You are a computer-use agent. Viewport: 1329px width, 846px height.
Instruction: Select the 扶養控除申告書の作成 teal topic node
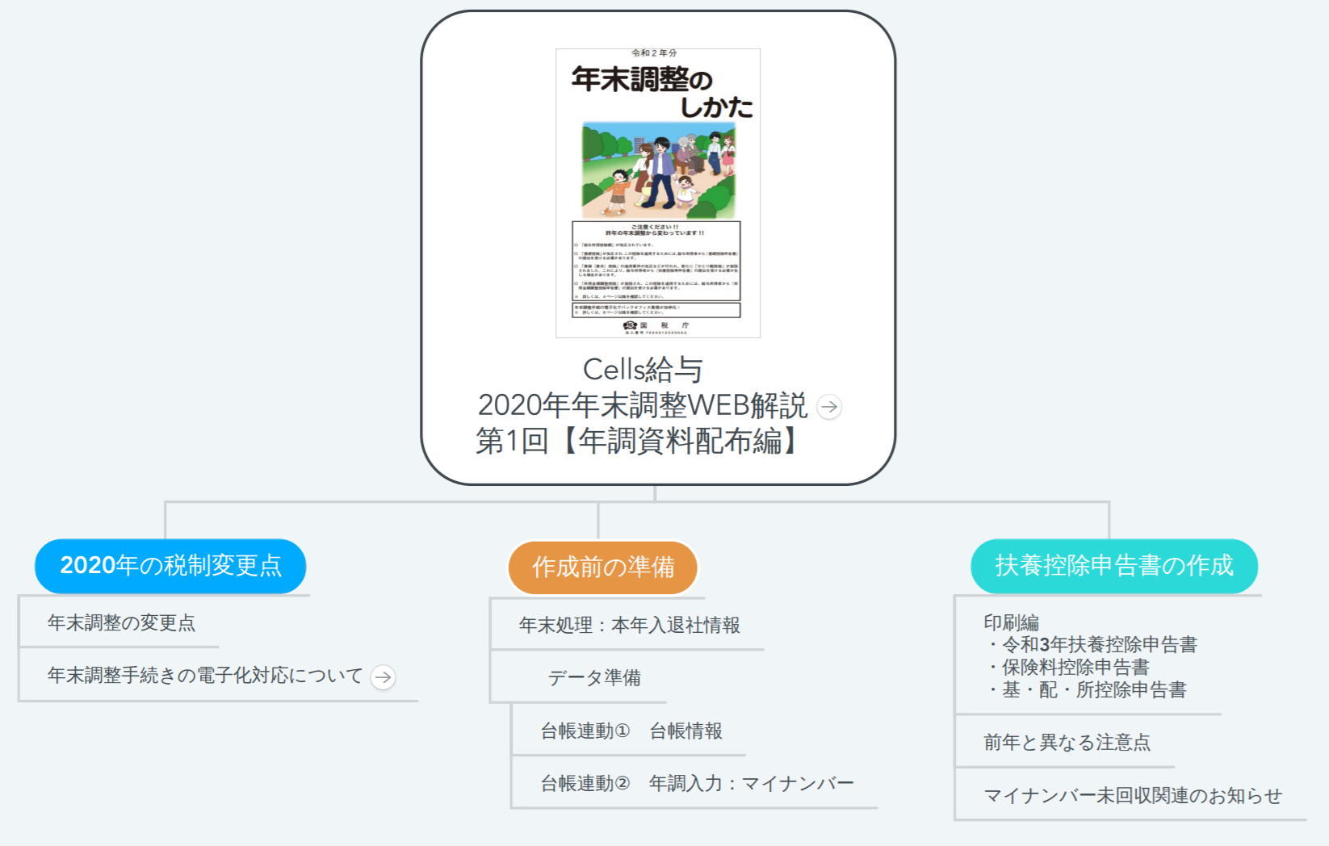(1114, 566)
